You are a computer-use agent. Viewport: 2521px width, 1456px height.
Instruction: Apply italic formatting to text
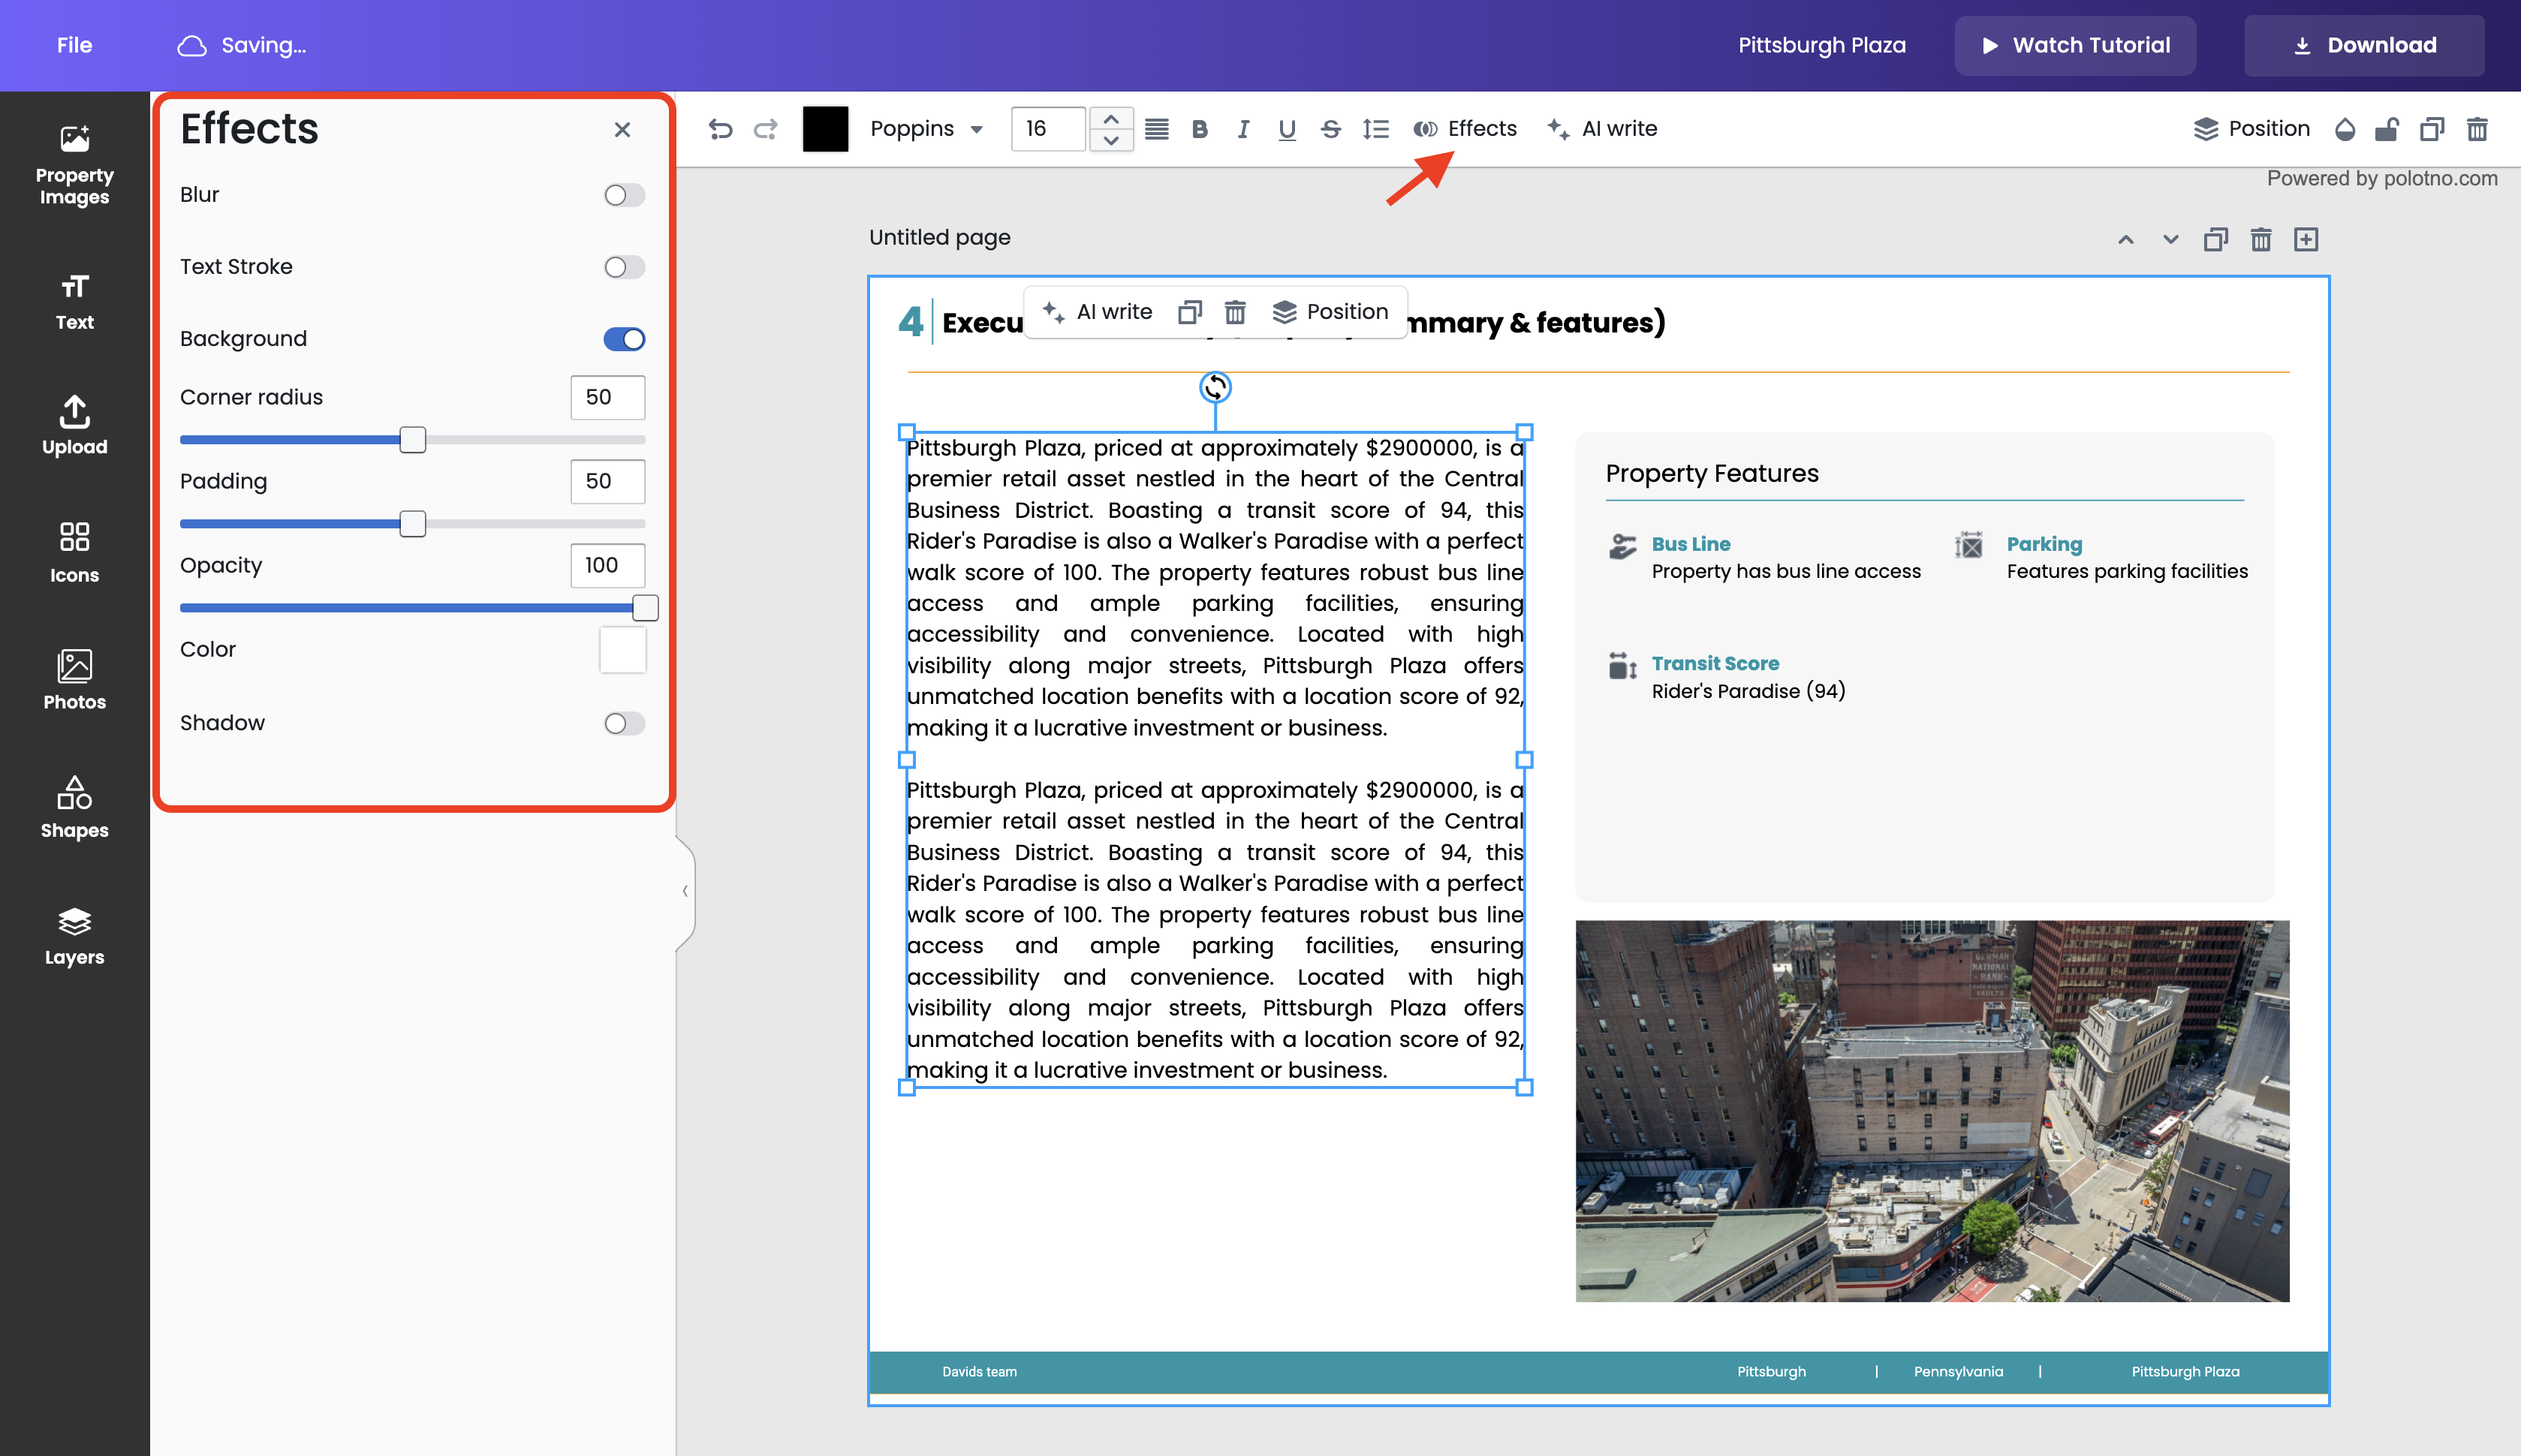click(1243, 129)
